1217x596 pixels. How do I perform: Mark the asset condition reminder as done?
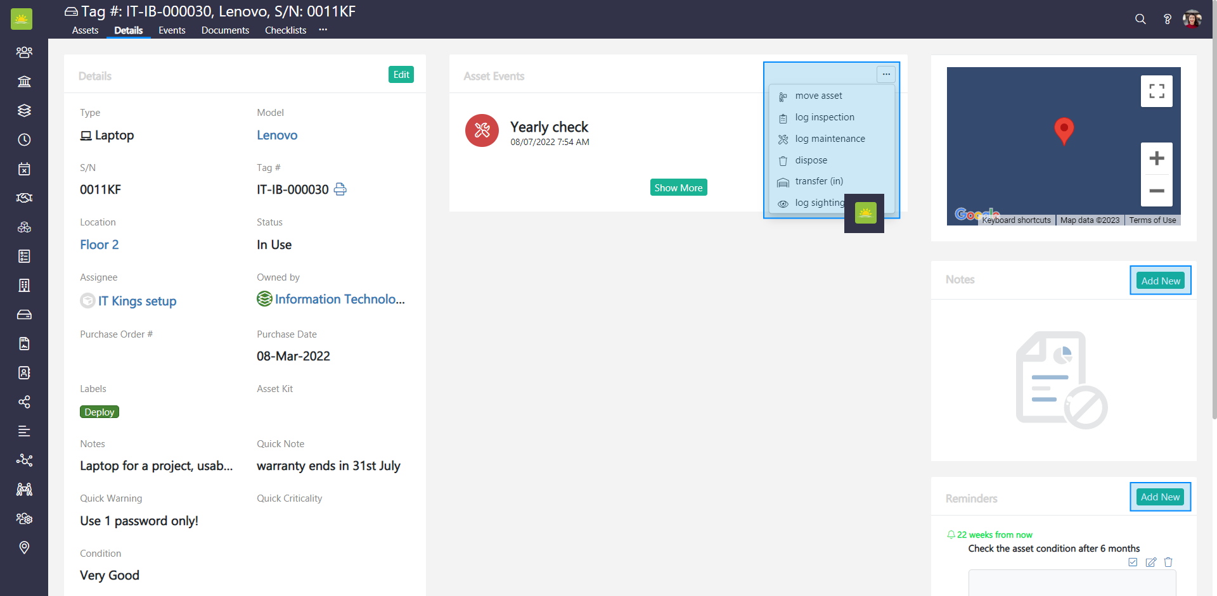point(1133,562)
